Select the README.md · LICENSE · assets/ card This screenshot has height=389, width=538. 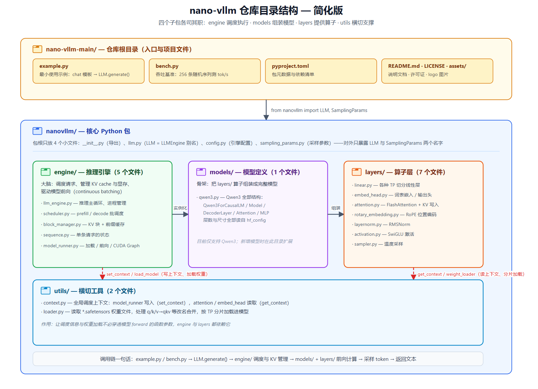[x=437, y=71]
